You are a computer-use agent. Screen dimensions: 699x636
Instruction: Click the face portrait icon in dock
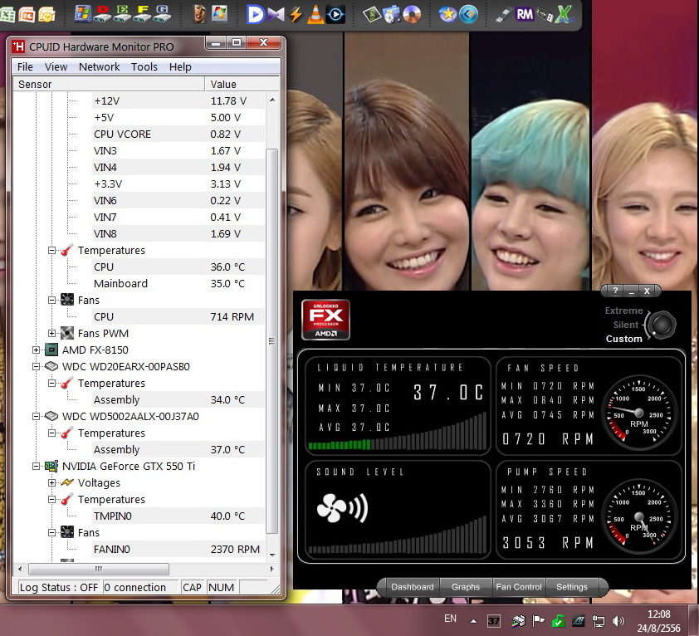pyautogui.click(x=198, y=14)
